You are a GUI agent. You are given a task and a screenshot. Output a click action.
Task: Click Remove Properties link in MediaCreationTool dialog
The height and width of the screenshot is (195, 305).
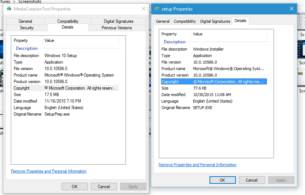(49, 171)
